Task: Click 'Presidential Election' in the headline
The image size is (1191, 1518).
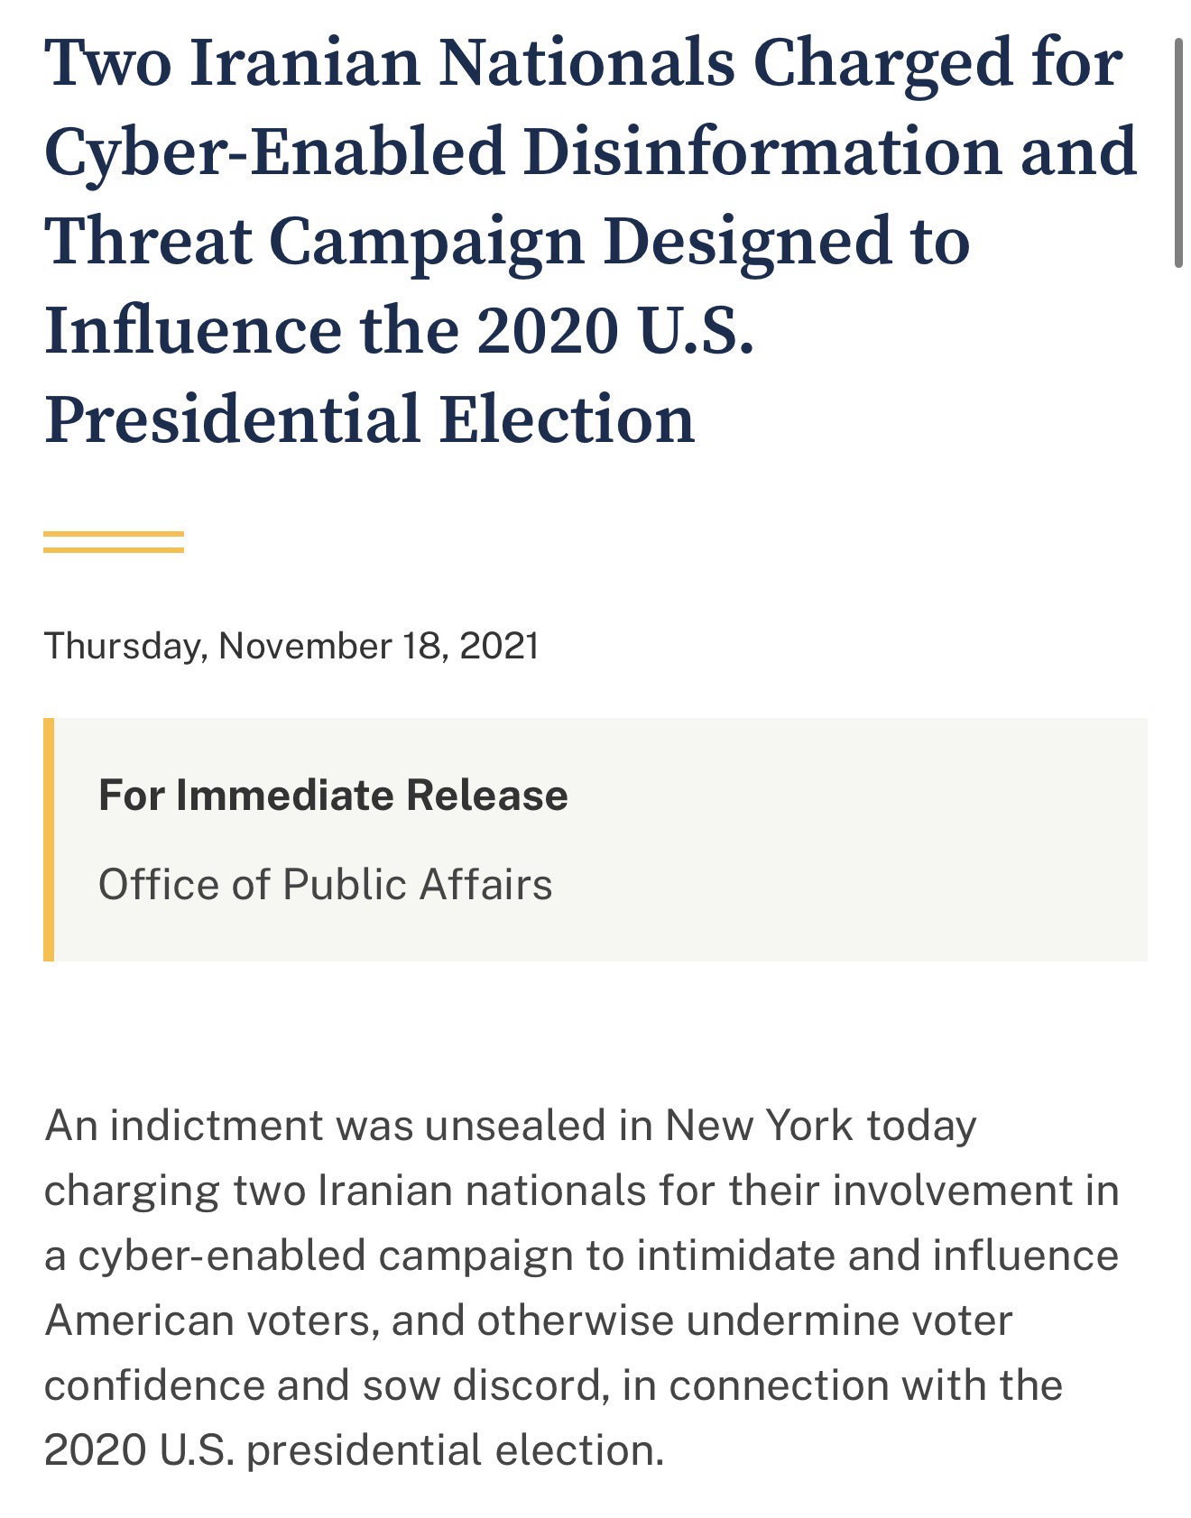Action: click(x=370, y=419)
